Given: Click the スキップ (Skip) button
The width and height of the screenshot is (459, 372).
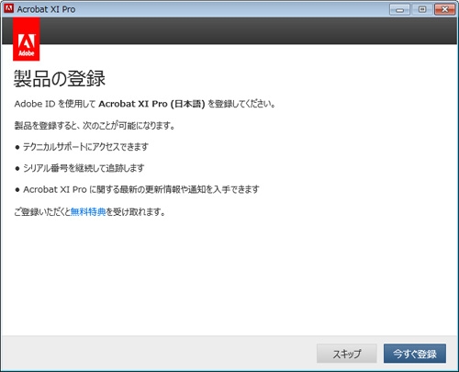Looking at the screenshot, I should 346,354.
